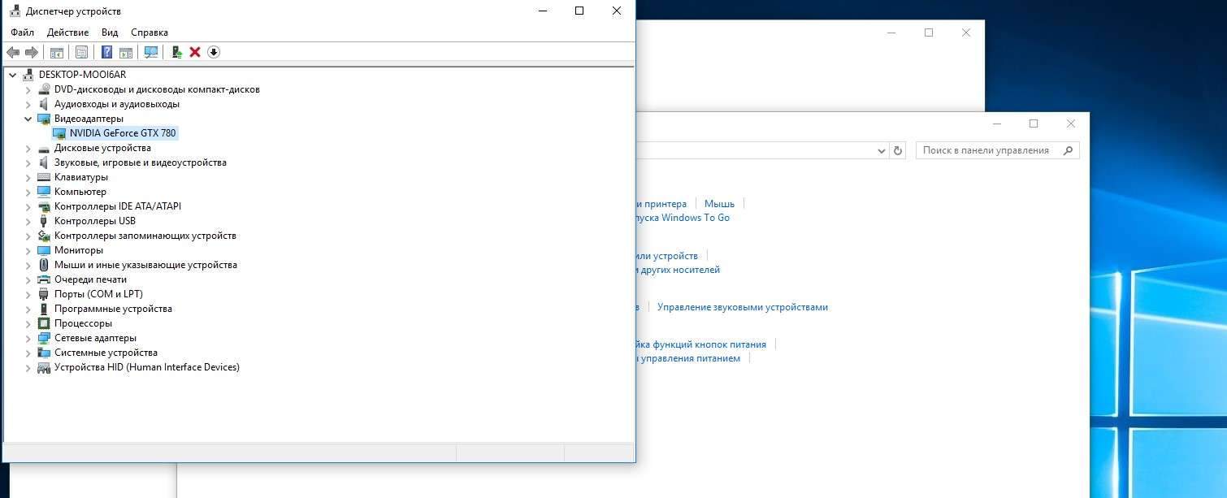This screenshot has height=498, width=1227.
Task: Click the Поиск в панели управления search field
Action: (998, 150)
